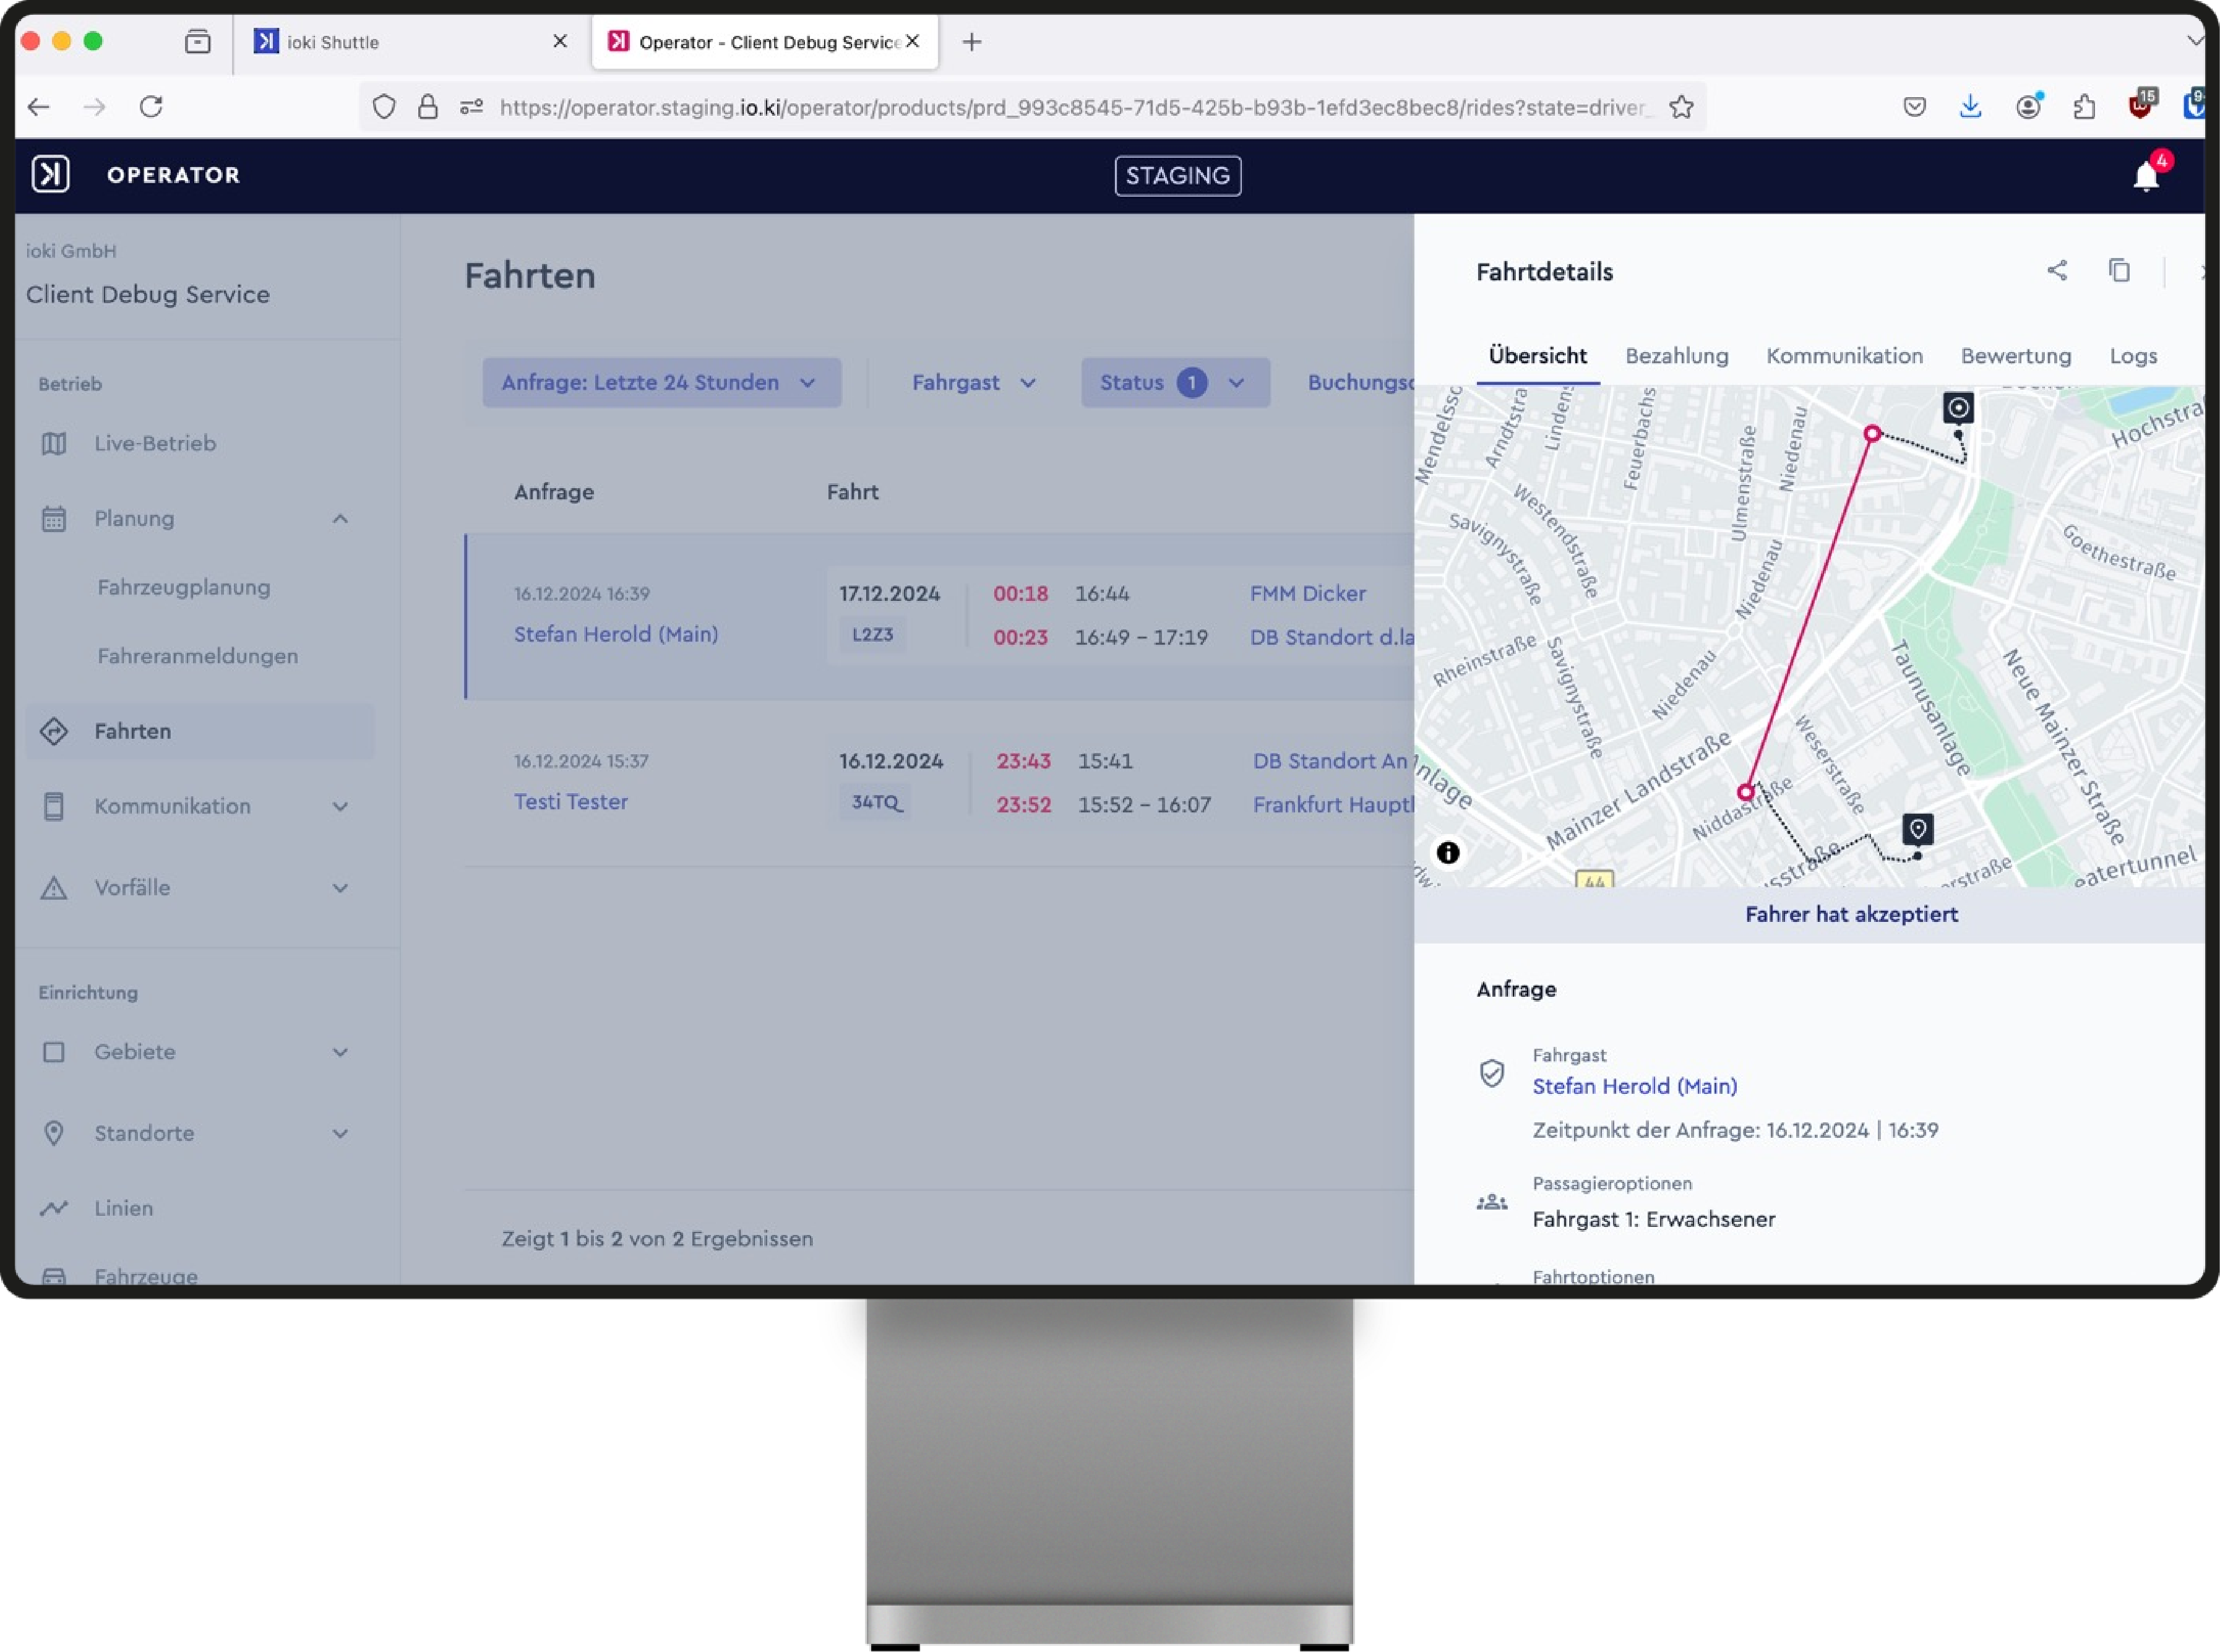Expand the Kommunikation sidebar section

340,807
